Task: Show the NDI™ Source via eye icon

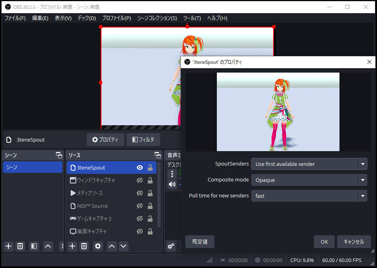Action: click(x=140, y=206)
